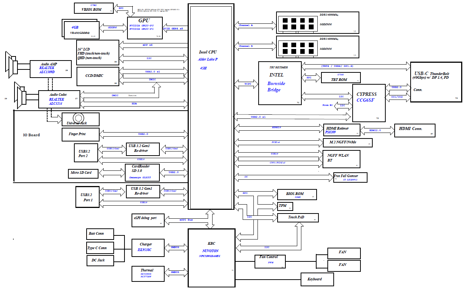Click the HDMI Conn. box
This screenshot has height=290, width=463.
point(414,130)
